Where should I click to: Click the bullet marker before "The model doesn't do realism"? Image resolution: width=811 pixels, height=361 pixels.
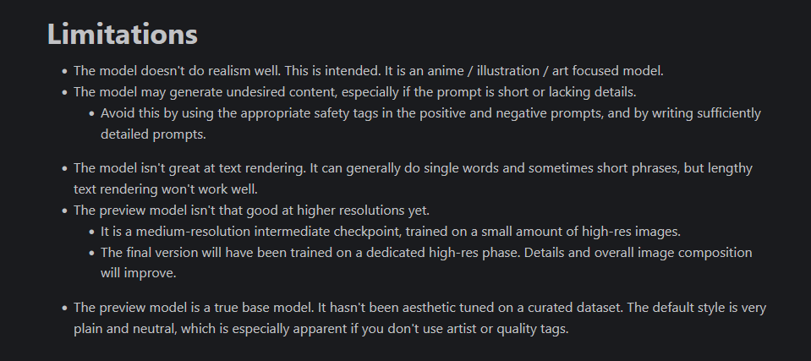point(64,72)
